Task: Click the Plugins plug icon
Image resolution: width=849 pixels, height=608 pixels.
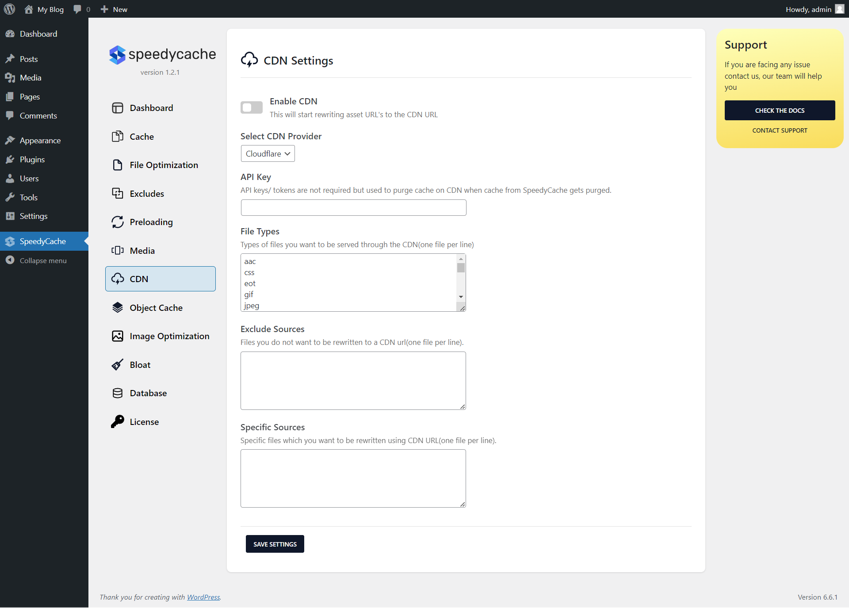Action: click(x=10, y=160)
